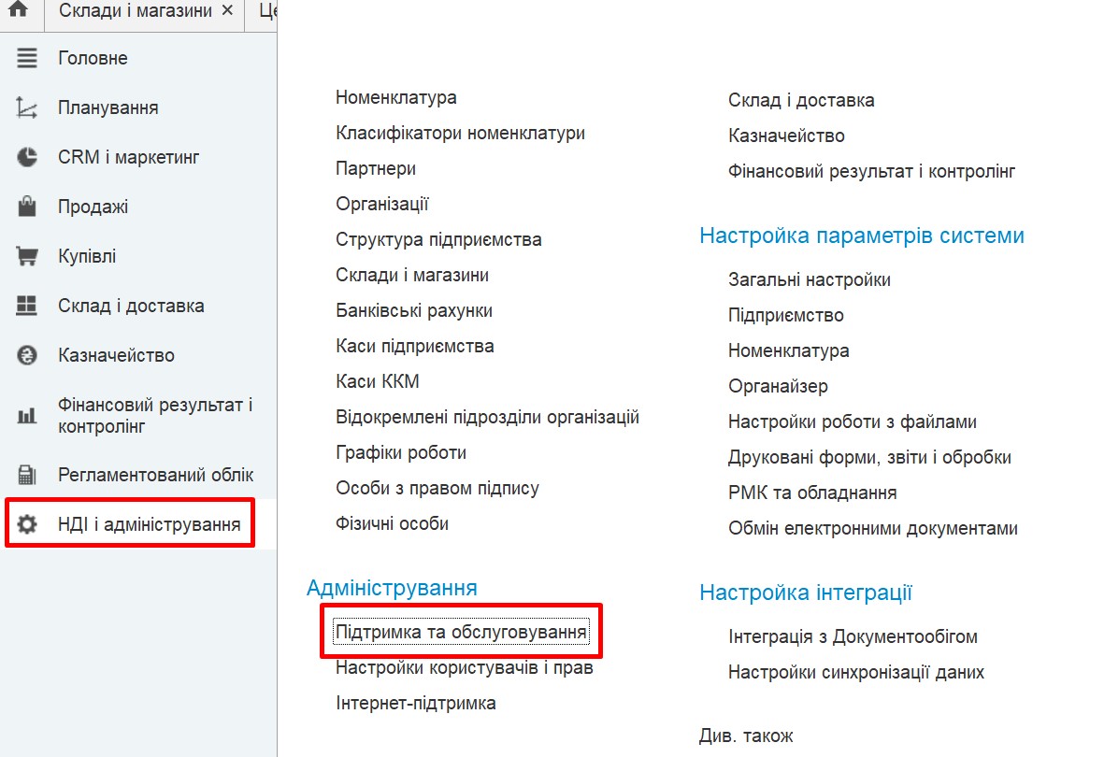Viewport: 1104px width, 757px height.
Task: Open the Головне section
Action: [x=93, y=58]
